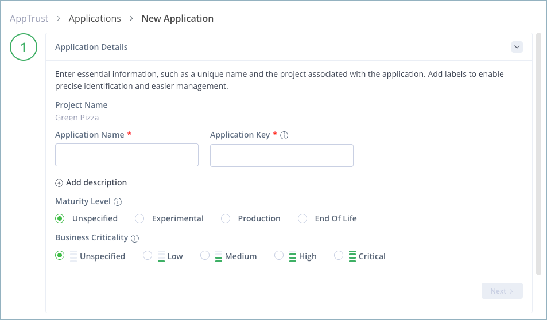This screenshot has width=547, height=320.
Task: Click the Application Details heading
Action: [91, 47]
